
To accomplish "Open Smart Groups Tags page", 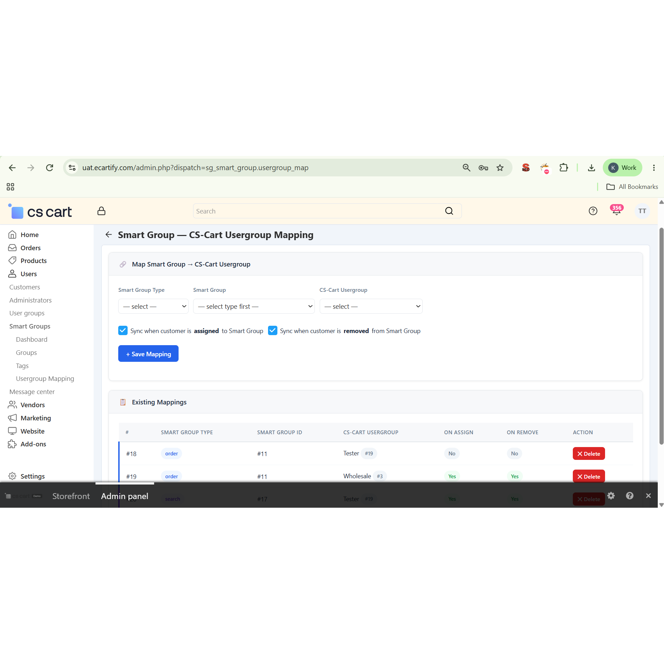I will [22, 366].
